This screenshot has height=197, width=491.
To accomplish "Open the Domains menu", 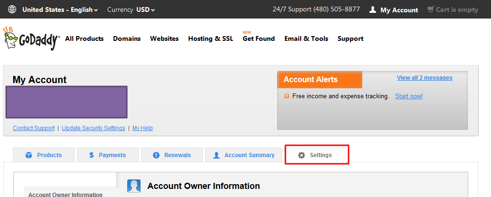I will tap(127, 38).
